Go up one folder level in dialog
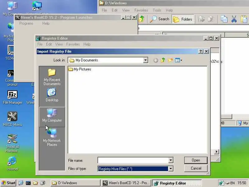249x187 pixels. coord(163,60)
